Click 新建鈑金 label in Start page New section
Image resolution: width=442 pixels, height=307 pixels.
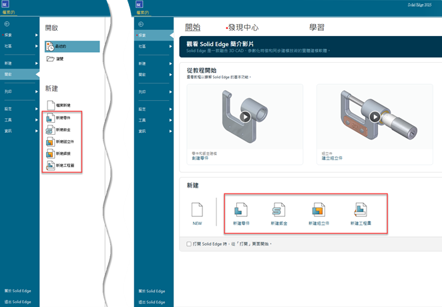pyautogui.click(x=279, y=224)
